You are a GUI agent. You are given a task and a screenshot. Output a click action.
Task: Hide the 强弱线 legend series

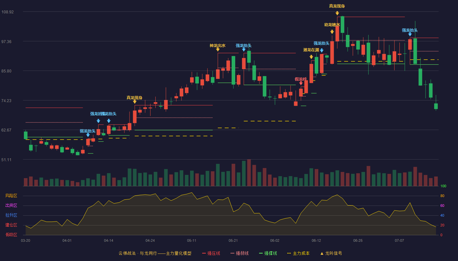coord(239,253)
